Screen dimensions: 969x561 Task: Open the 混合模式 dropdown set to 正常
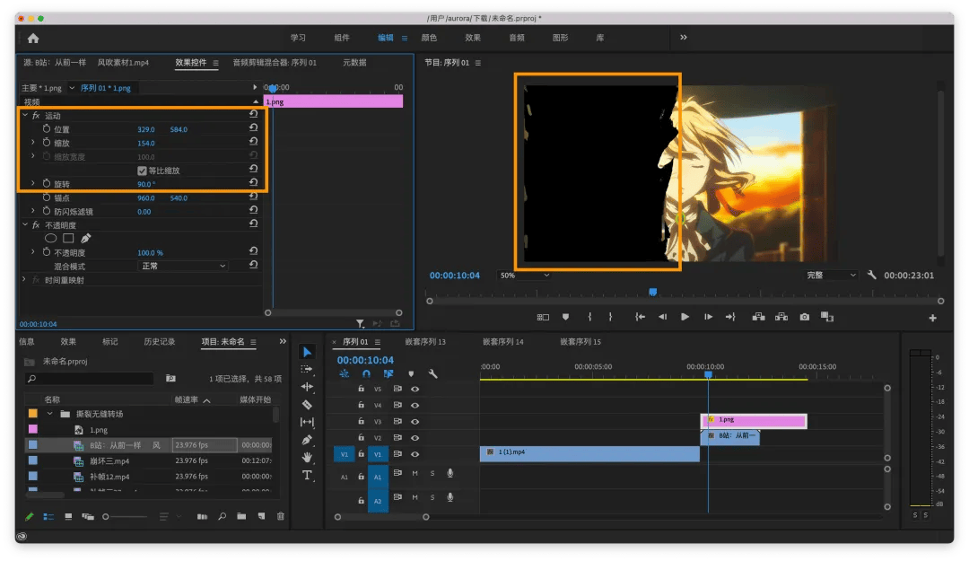pos(183,266)
